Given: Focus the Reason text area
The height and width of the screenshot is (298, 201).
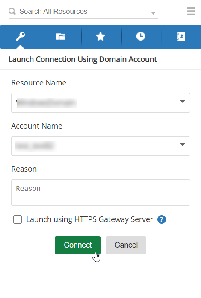Looking at the screenshot, I should point(100,192).
